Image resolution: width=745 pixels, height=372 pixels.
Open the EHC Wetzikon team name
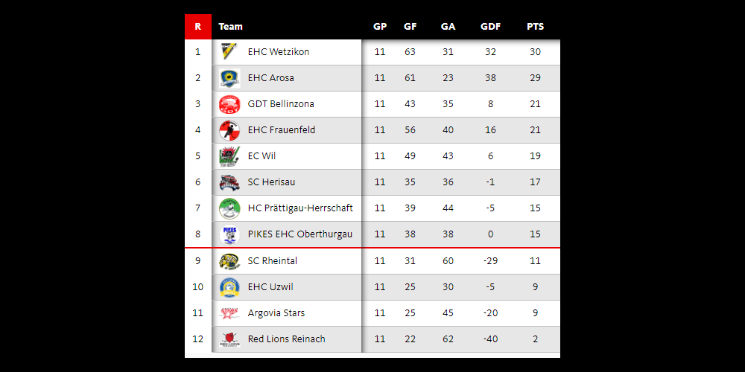pos(279,52)
